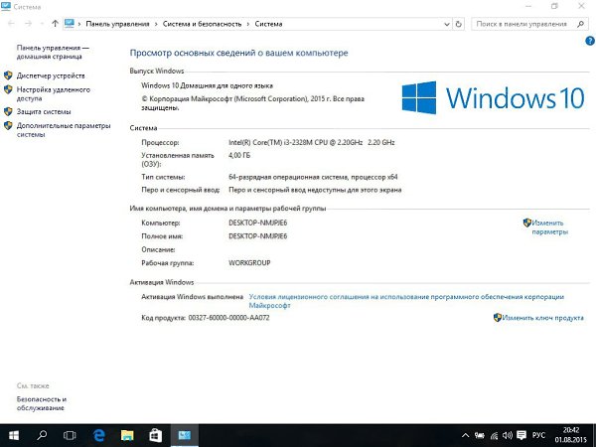596x447 pixels.
Task: Open the clock and date flyout
Action: 570,435
